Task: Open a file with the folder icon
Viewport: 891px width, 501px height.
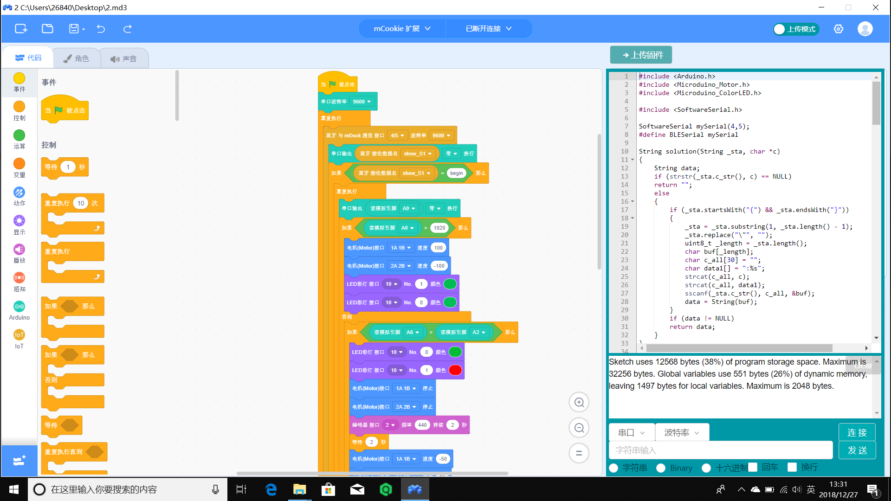Action: click(x=47, y=29)
